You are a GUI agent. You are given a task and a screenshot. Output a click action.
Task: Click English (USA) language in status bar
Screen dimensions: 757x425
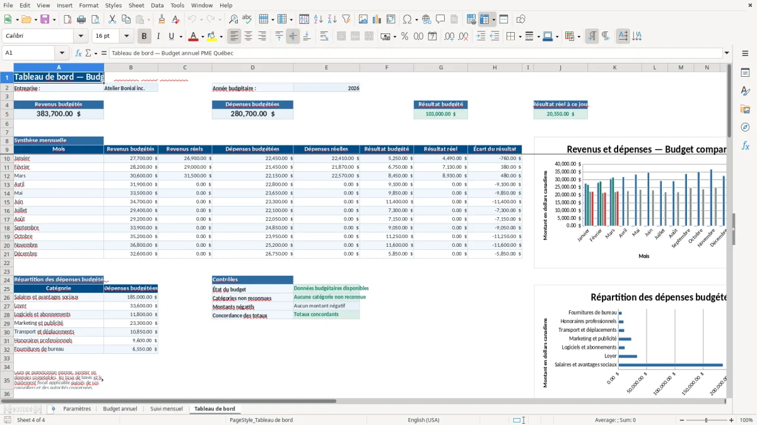pos(423,420)
